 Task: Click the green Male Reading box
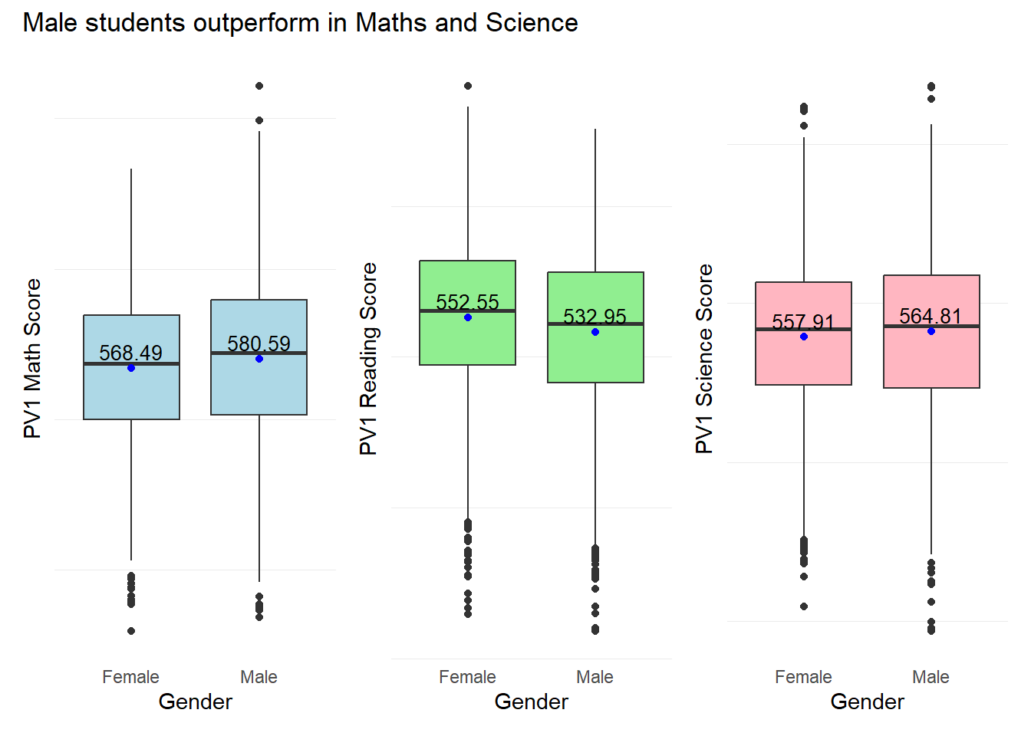click(595, 356)
